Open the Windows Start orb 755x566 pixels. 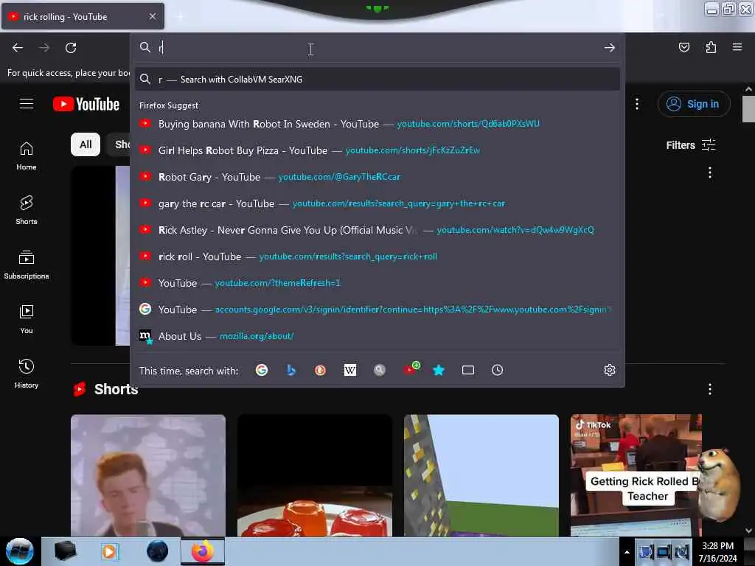19,551
